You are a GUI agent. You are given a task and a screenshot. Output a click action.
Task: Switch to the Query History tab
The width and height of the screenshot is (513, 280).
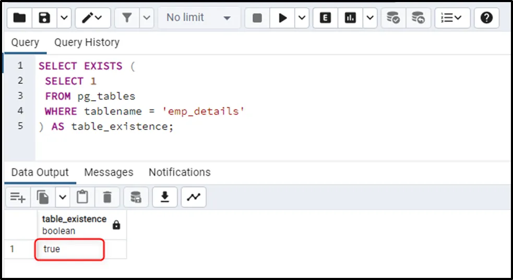[x=87, y=42]
